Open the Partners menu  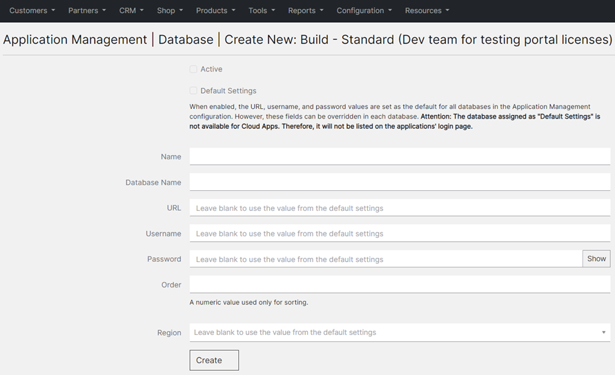click(87, 10)
